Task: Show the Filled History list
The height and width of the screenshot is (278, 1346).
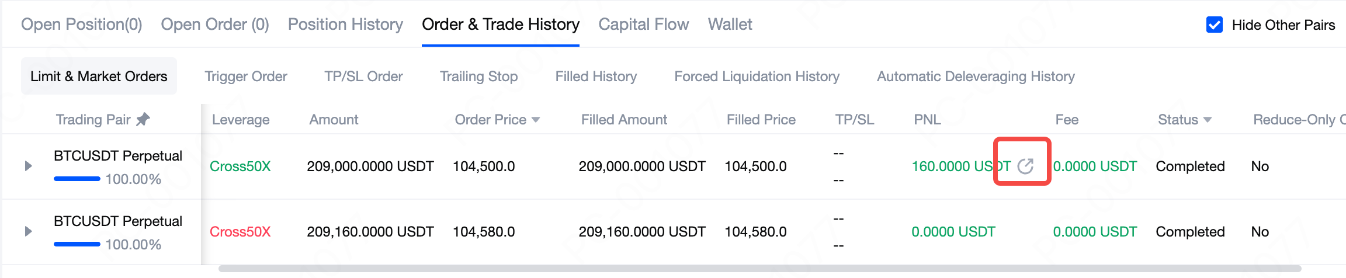Action: coord(596,77)
